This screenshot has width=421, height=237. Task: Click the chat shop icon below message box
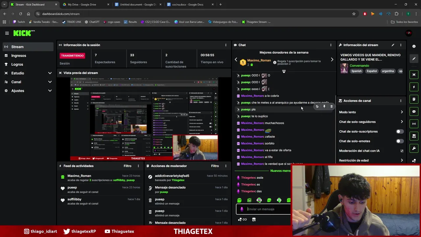254,220
